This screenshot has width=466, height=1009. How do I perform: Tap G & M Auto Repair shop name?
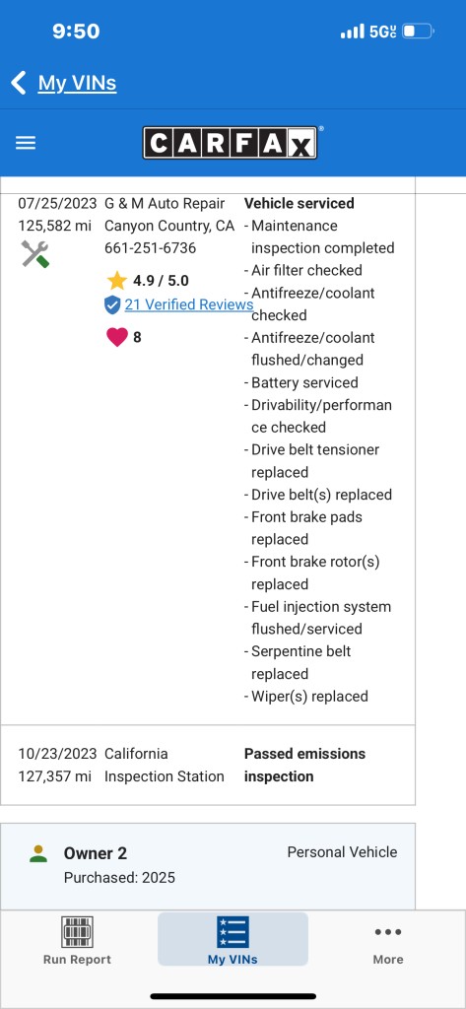(x=165, y=203)
